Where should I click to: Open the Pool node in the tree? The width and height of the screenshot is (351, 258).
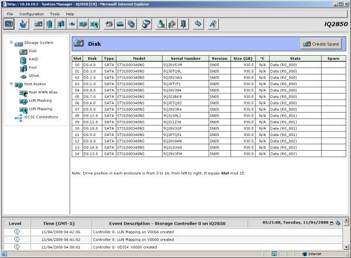click(33, 67)
